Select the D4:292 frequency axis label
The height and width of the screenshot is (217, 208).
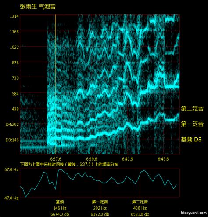(x=12, y=125)
